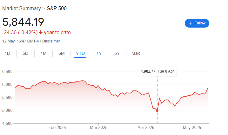Open the 5Y time range
This screenshot has width=228, height=135.
tap(117, 53)
